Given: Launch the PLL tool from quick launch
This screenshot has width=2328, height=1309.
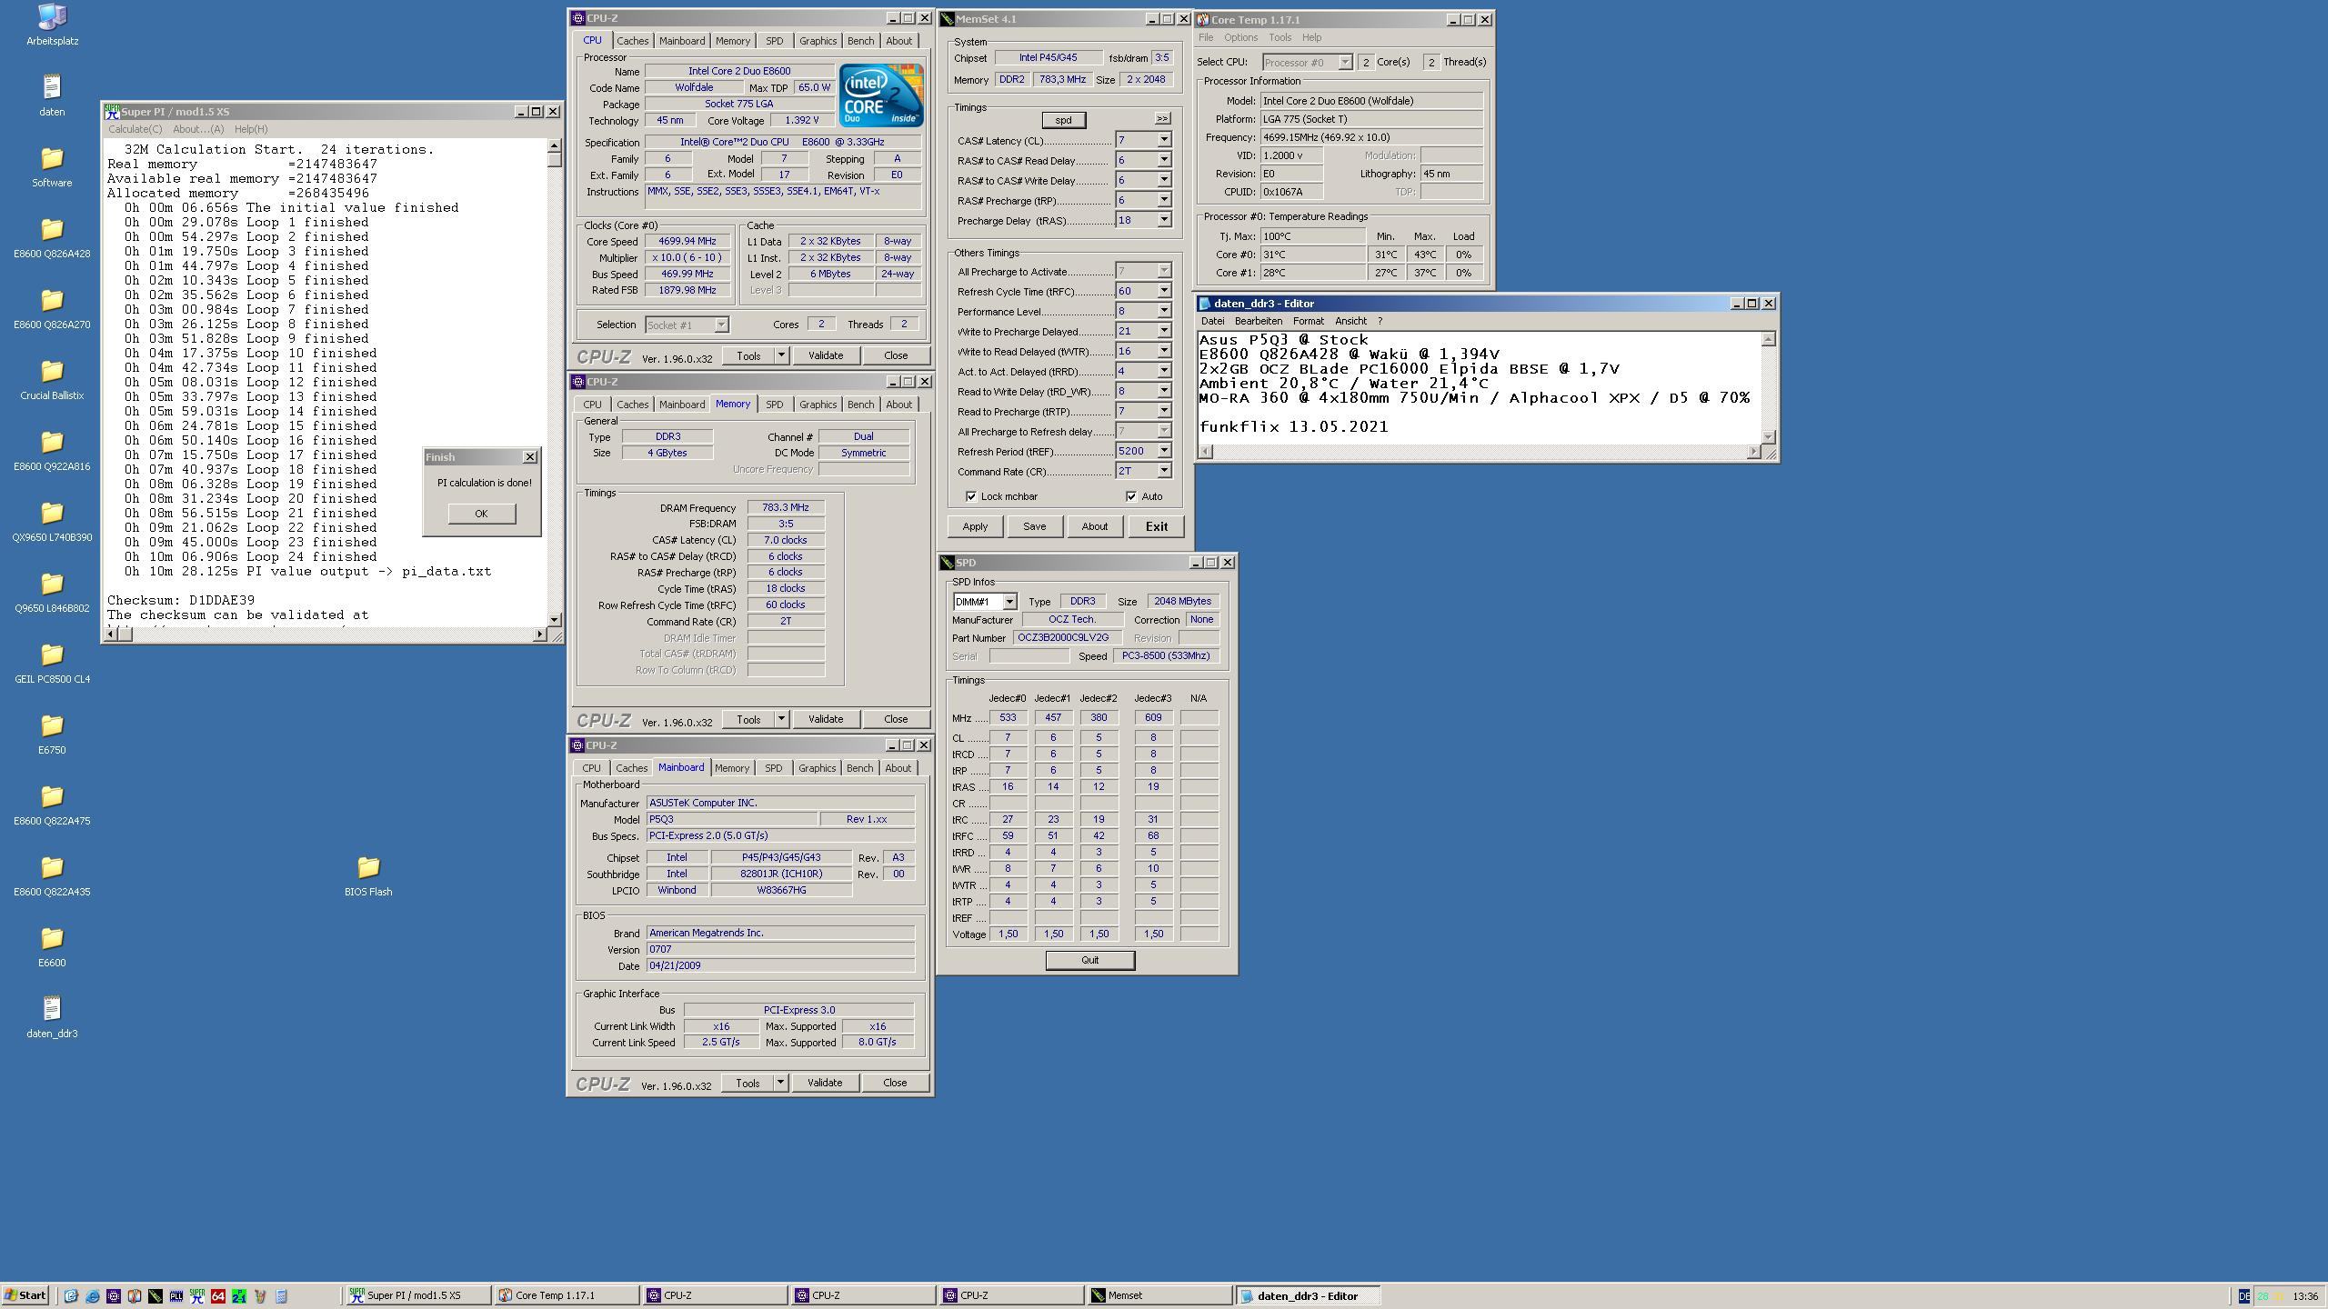Looking at the screenshot, I should point(176,1296).
